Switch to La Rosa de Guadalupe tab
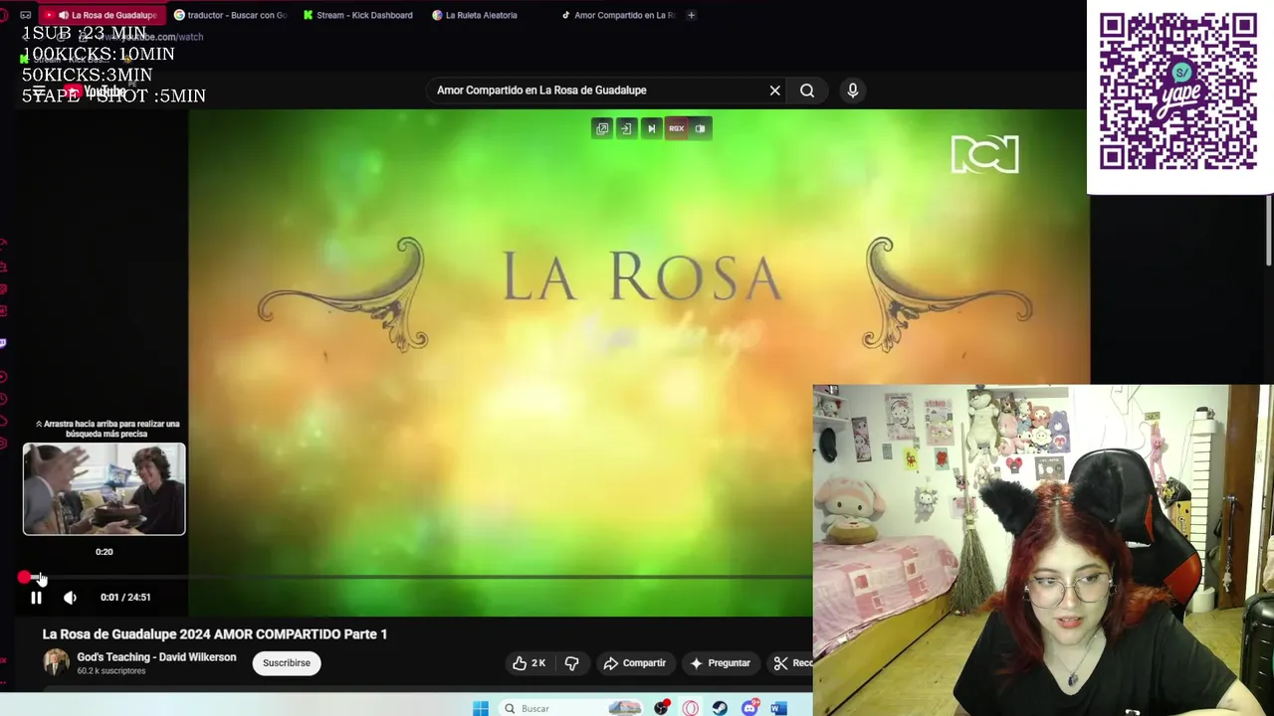This screenshot has height=716, width=1274. click(x=103, y=15)
